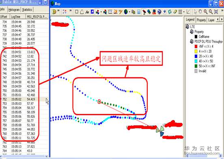This screenshot has width=224, height=159.
Task: Expand the second toolbar overflow chevron
Action: 71,11
